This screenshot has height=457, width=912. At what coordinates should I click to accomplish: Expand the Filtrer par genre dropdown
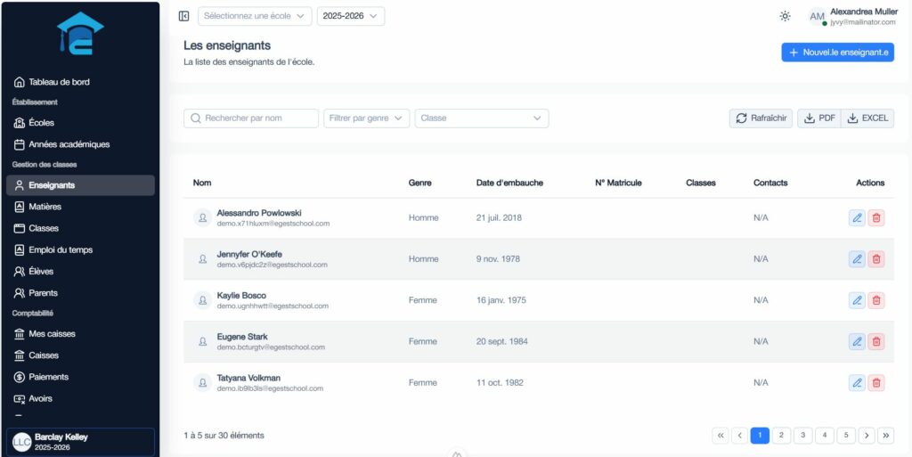pyautogui.click(x=366, y=118)
